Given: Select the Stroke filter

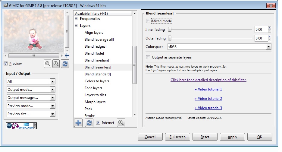Looking at the screenshot, I should coord(89,116).
